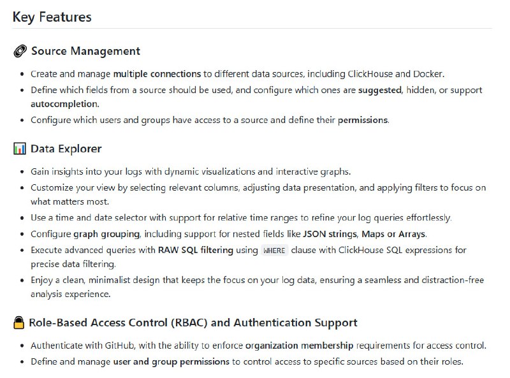This screenshot has width=510, height=378.
Task: Click the bold 'RAW SQL filtering' text
Action: coord(195,251)
